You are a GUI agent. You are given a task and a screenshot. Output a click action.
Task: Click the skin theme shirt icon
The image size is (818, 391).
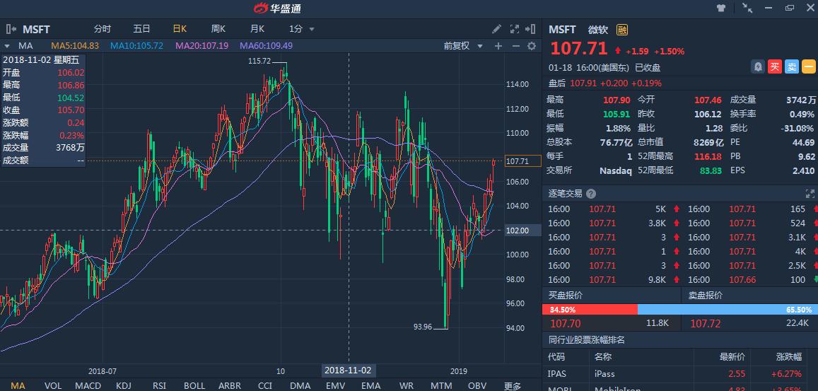(721, 8)
